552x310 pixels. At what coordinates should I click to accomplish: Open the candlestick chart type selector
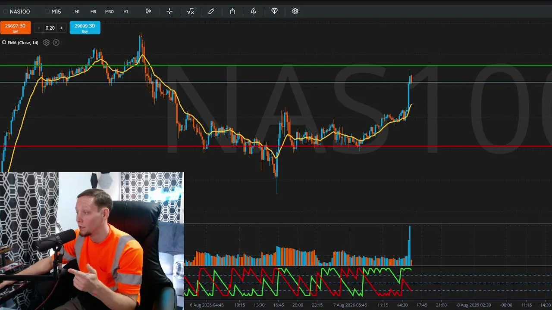[148, 11]
